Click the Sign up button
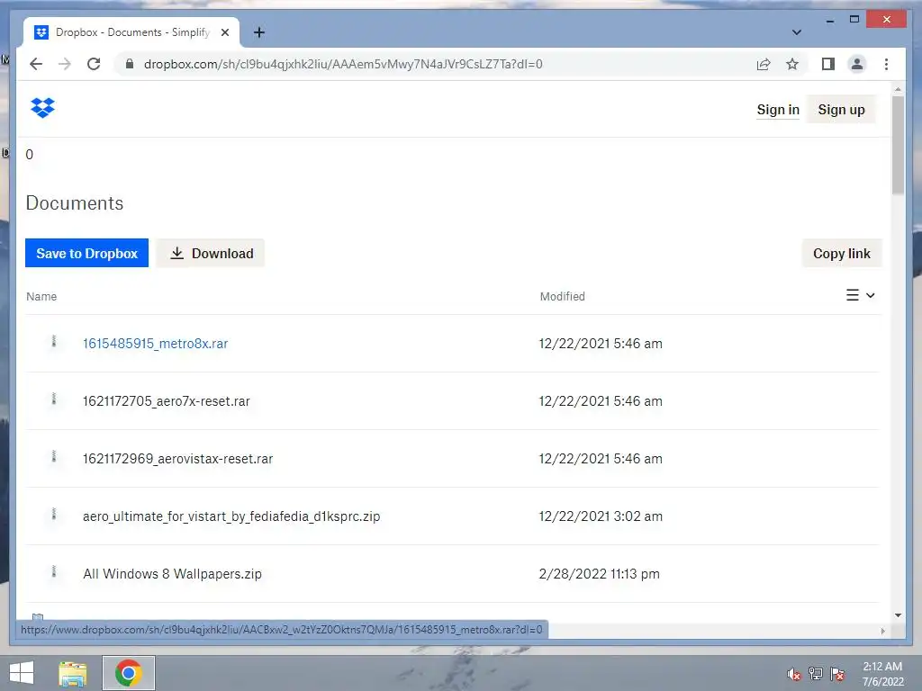Viewport: 922px width, 691px height. coord(841,110)
